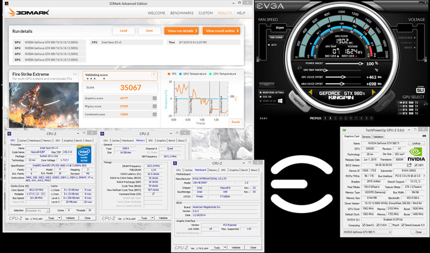The image size is (430, 253).
Task: Select profile 1 in EVGA Precision
Action: click(x=325, y=118)
